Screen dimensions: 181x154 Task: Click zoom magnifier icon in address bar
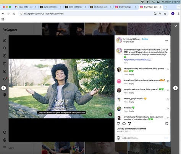(x=160, y=13)
